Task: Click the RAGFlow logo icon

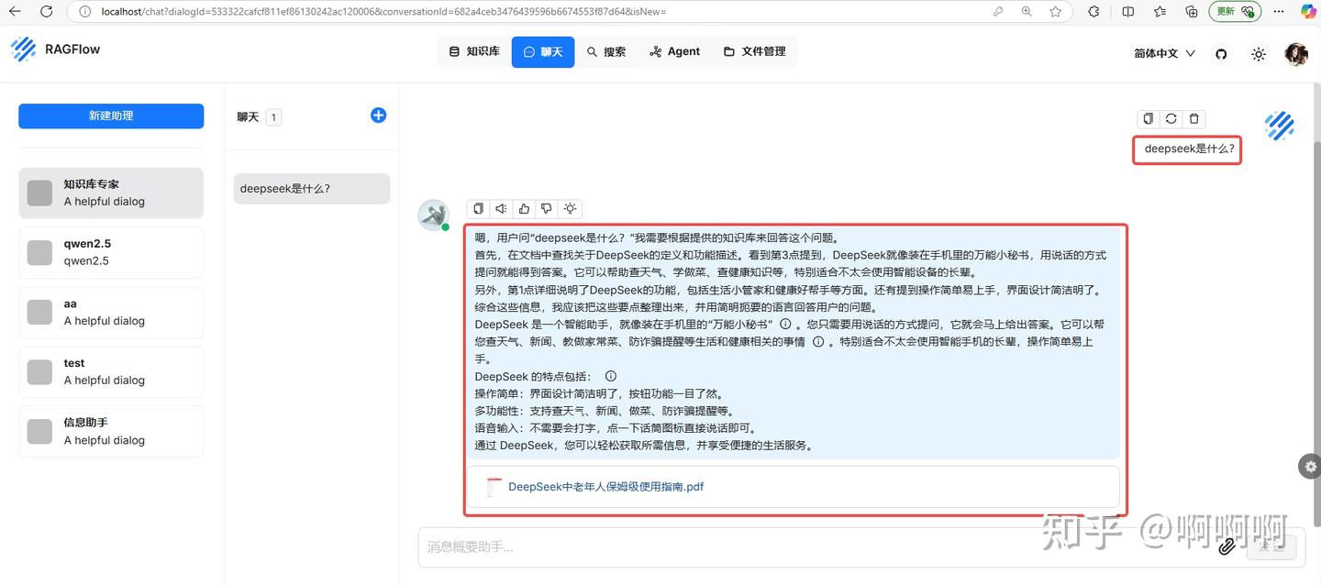Action: [x=24, y=50]
